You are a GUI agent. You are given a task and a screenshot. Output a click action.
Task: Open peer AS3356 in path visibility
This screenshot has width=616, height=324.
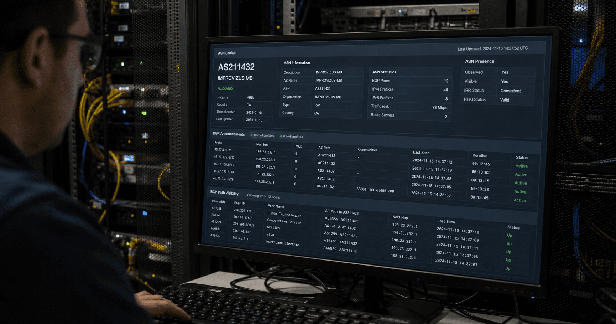pyautogui.click(x=216, y=208)
